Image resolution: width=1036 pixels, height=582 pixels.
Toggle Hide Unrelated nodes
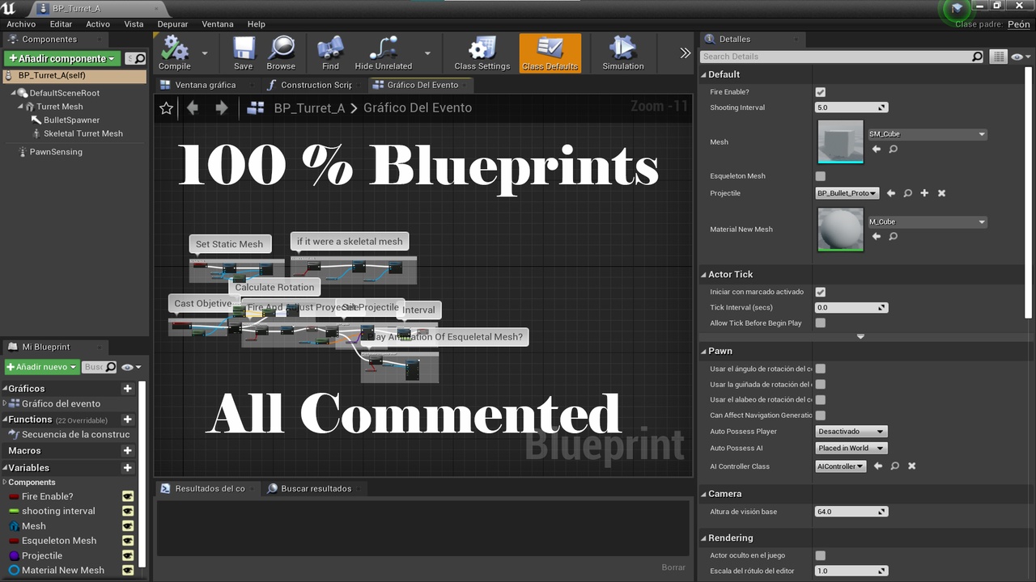point(384,53)
